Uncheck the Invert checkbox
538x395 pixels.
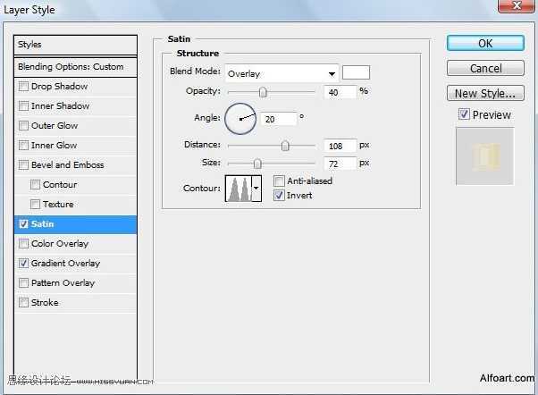point(279,196)
